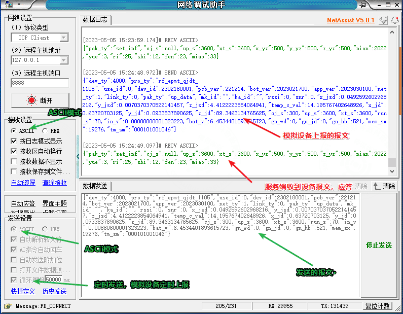
Task: Click the greyed-out clear label
Action: click(x=361, y=186)
